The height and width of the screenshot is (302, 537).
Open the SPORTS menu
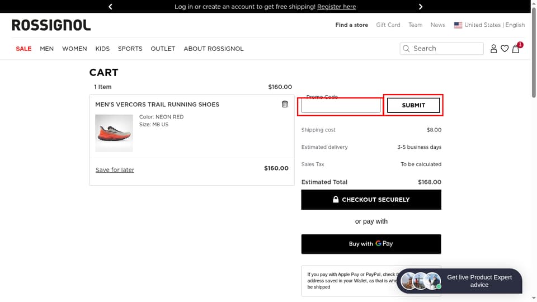point(130,49)
